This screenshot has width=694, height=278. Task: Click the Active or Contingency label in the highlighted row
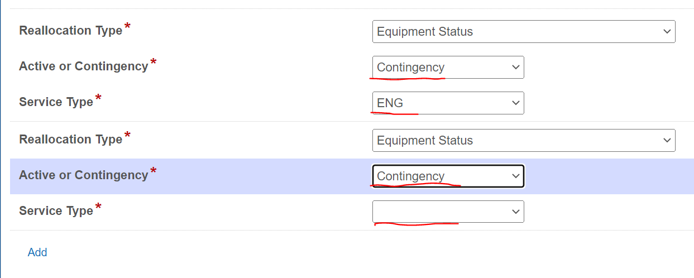click(x=83, y=175)
